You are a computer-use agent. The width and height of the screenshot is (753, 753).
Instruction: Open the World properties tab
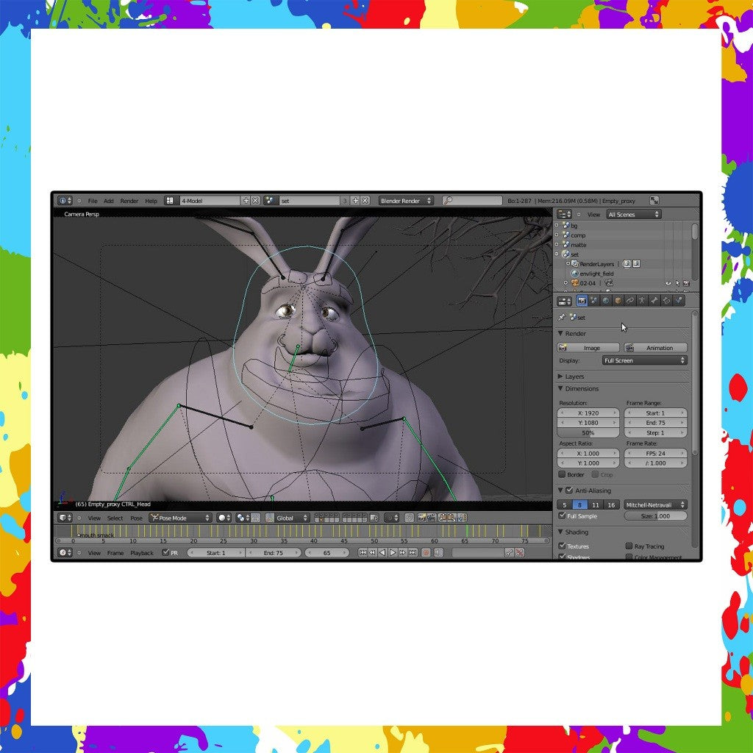(605, 300)
